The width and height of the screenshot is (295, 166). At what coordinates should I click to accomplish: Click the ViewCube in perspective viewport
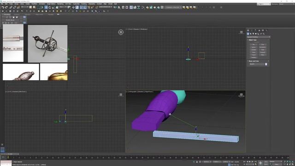click(241, 95)
